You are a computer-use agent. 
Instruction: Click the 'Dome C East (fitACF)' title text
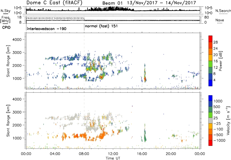pyautogui.click(x=54, y=3)
